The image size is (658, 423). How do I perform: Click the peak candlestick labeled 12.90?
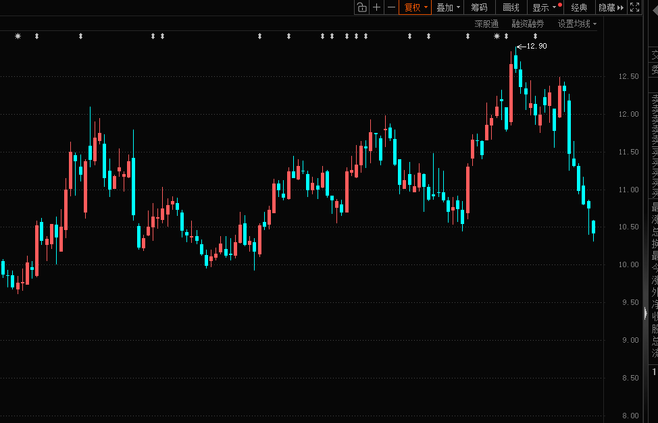click(515, 62)
